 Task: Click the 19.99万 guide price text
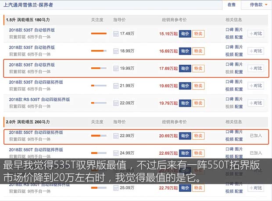(x=127, y=68)
